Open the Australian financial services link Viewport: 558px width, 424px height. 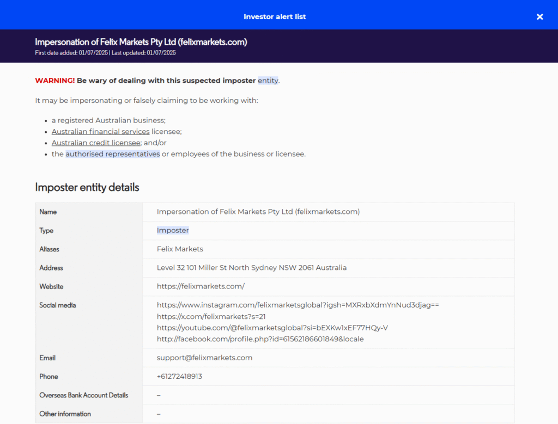(x=100, y=132)
